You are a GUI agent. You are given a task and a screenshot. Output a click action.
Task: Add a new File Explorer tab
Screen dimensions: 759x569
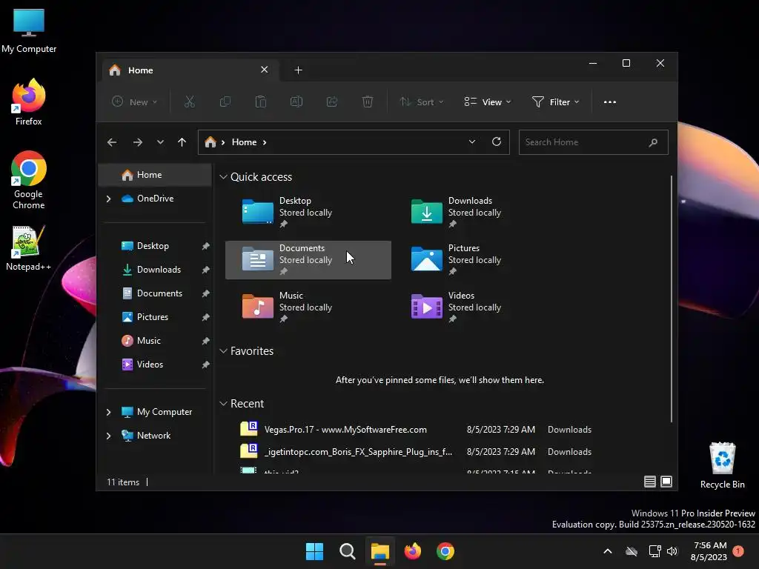point(298,70)
